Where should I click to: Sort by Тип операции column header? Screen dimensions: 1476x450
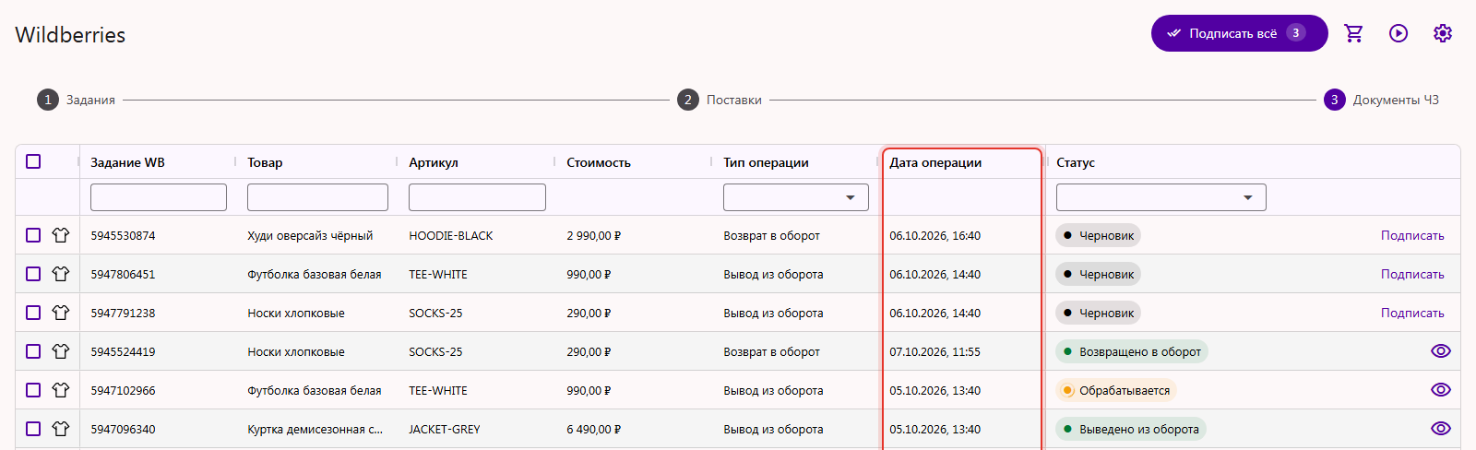[x=766, y=162]
